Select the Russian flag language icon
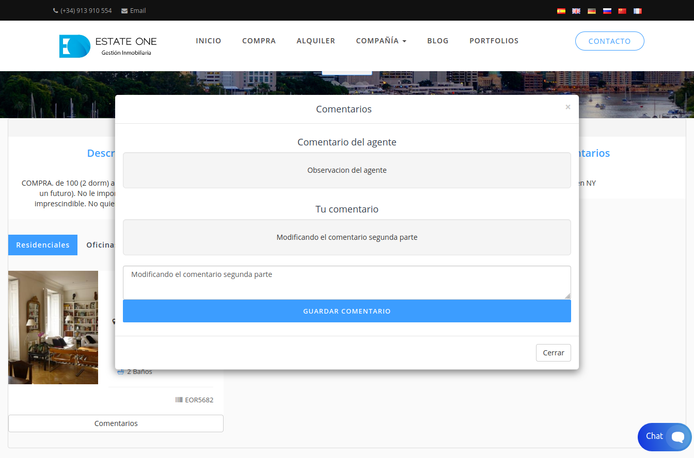The image size is (694, 458). point(607,11)
